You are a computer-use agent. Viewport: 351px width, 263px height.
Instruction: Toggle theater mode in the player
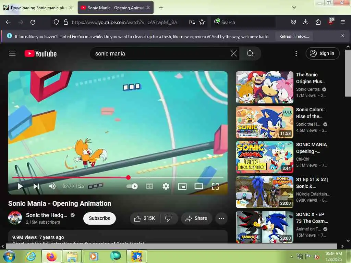(198, 186)
